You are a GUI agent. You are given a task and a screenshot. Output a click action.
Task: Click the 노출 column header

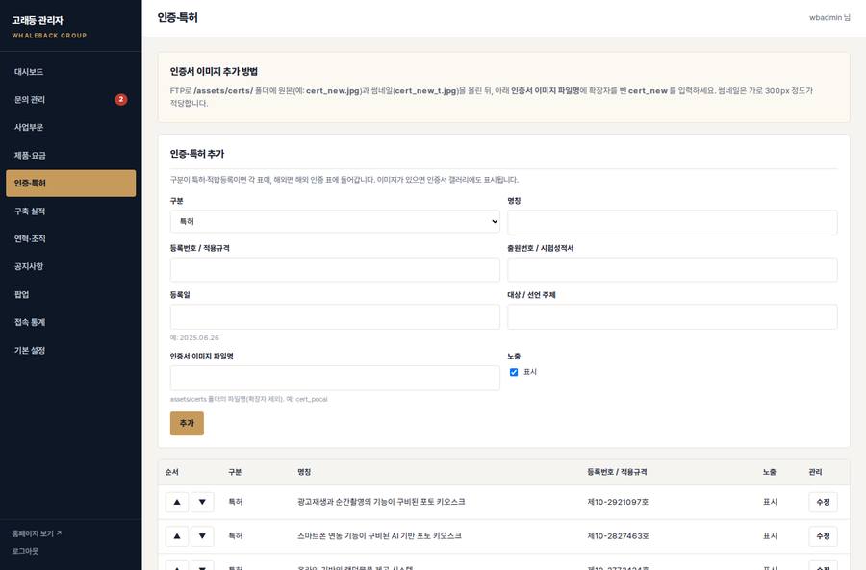pos(770,472)
